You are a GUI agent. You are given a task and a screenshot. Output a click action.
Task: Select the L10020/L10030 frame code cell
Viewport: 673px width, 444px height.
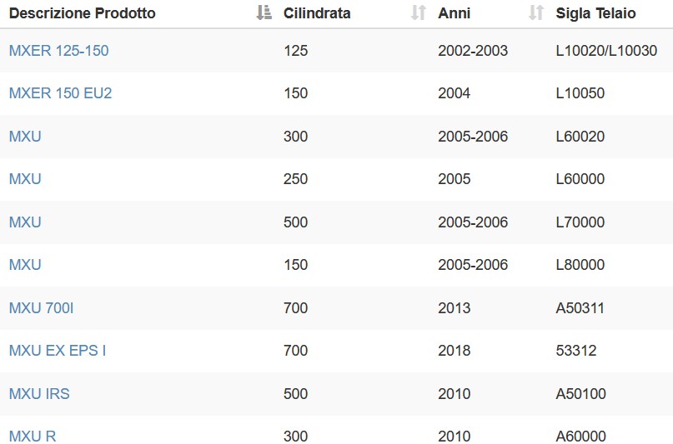606,51
